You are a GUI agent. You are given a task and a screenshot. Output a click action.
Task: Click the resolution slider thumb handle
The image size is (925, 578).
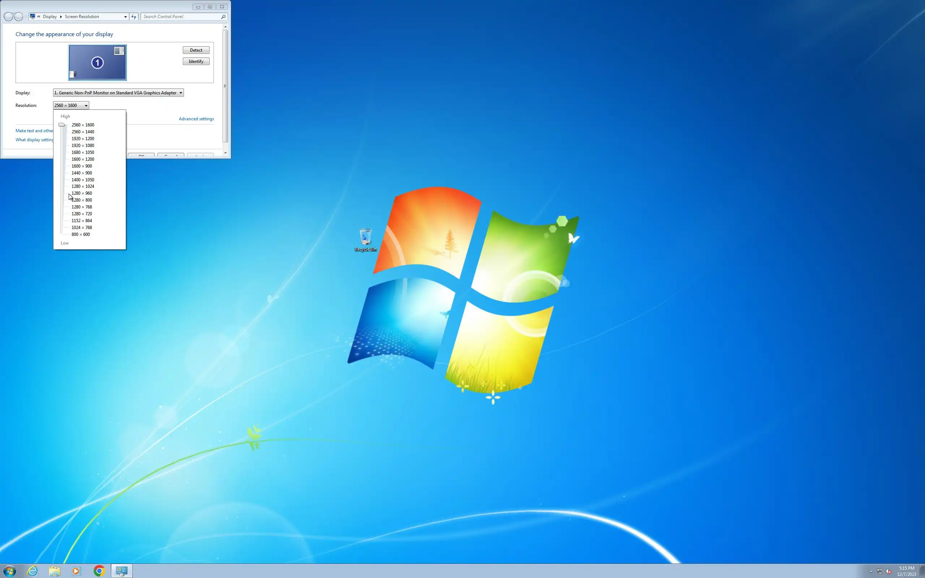point(61,125)
